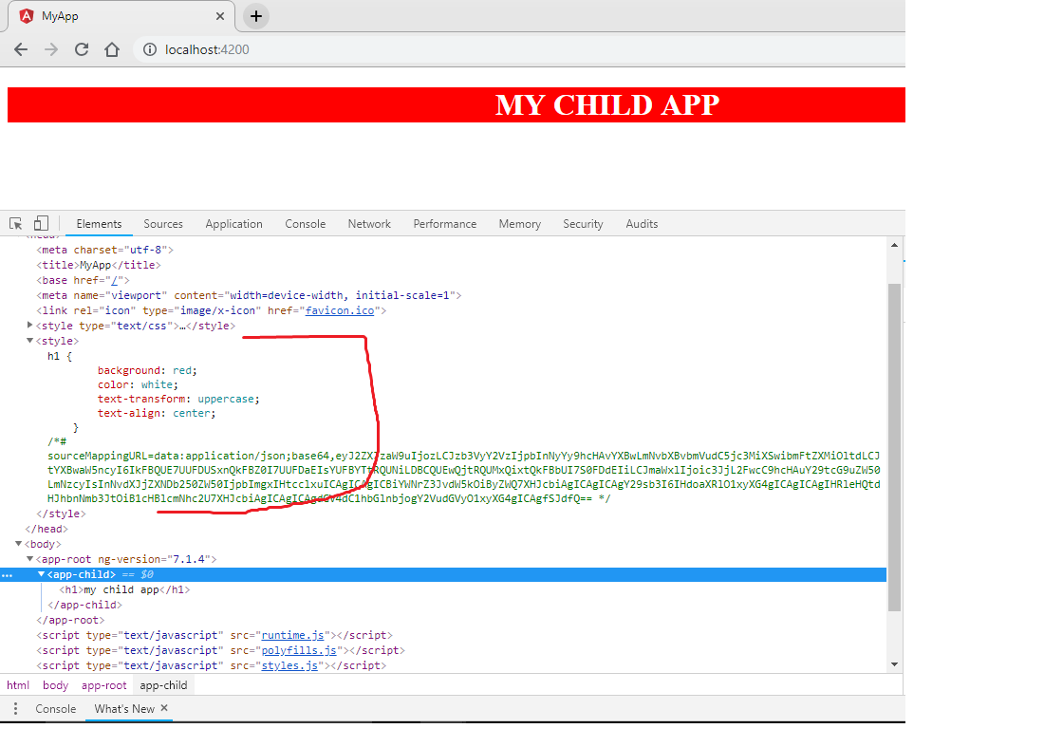Open a new browser tab
Viewport: 1044px width, 747px height.
point(255,16)
